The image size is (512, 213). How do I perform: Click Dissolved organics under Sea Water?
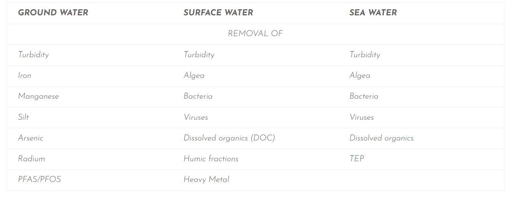[381, 138]
